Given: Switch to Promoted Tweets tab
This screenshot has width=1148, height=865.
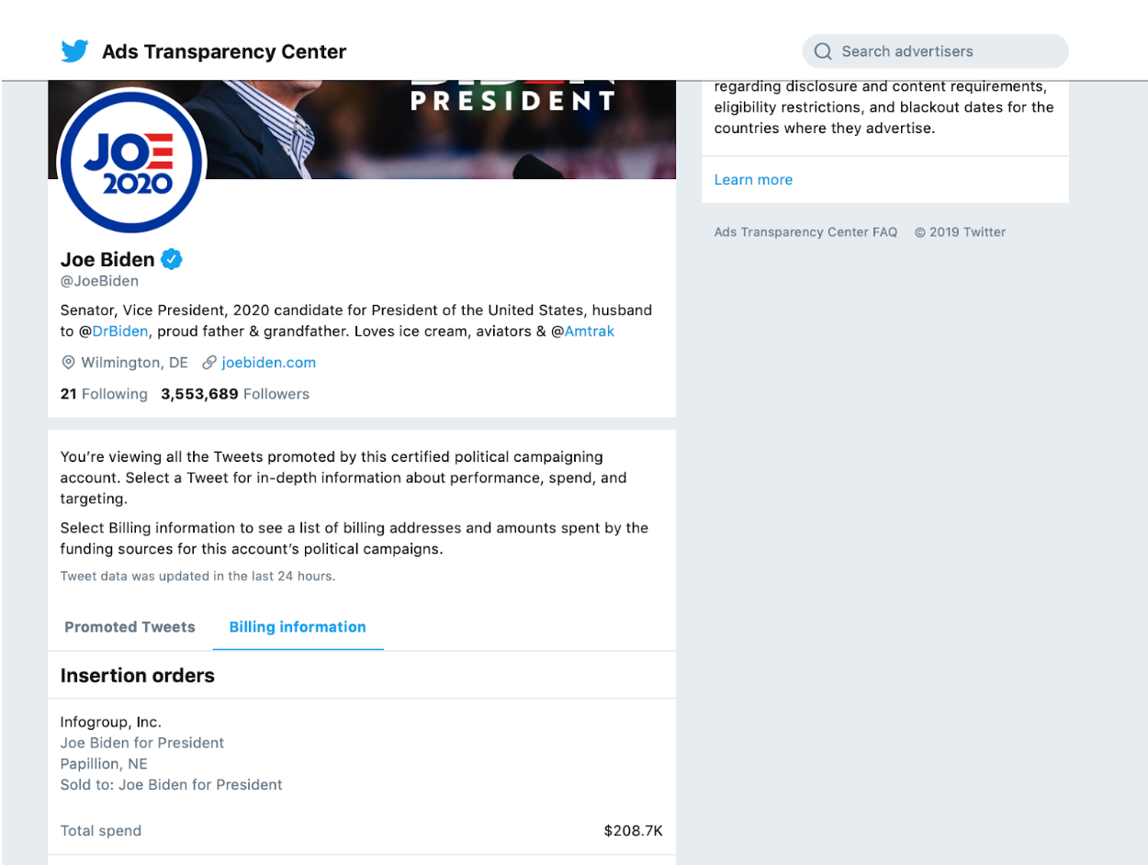Looking at the screenshot, I should pos(129,627).
